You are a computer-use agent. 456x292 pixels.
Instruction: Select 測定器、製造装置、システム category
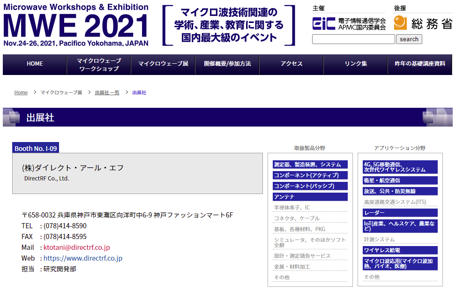tap(310, 165)
